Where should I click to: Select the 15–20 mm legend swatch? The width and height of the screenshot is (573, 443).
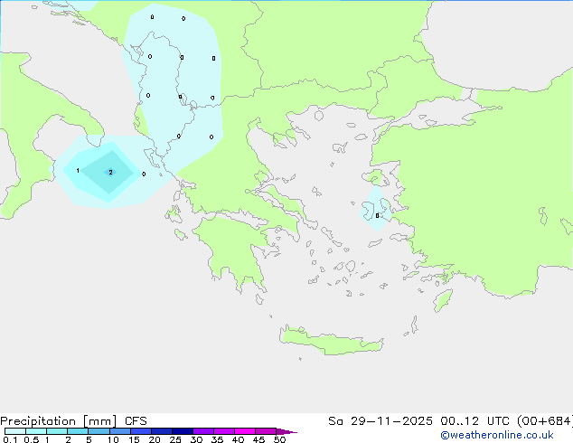(141, 431)
